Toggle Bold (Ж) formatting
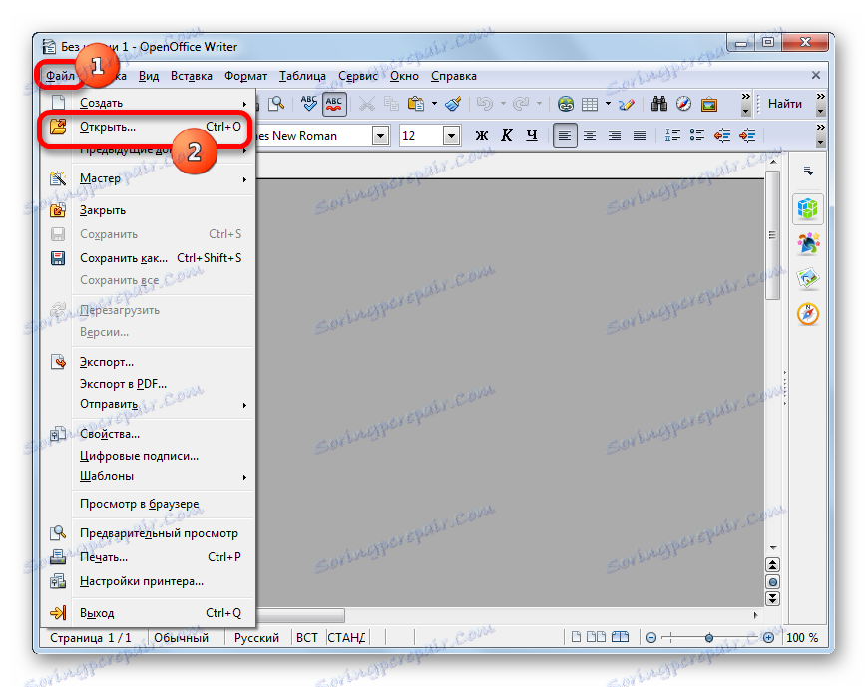Image resolution: width=868 pixels, height=687 pixels. (x=482, y=135)
